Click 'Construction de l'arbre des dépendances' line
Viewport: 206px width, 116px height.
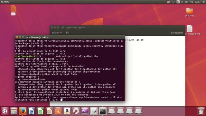pyautogui.click(x=41, y=61)
